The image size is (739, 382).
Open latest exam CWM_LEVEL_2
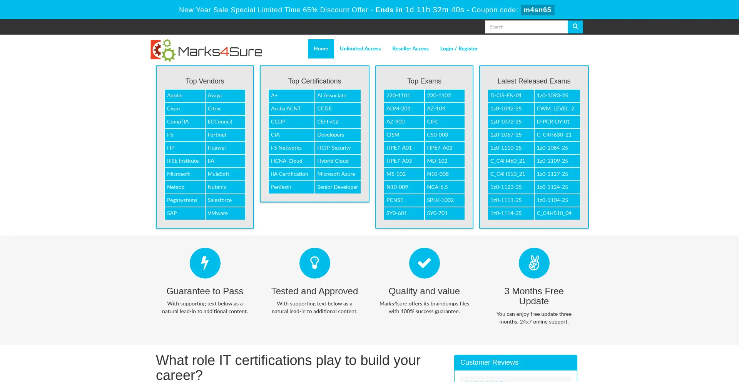click(x=557, y=108)
